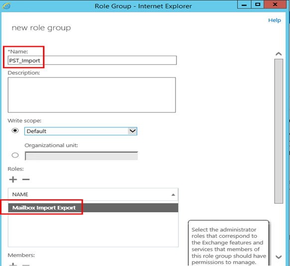Add a role with the plus icon

point(13,179)
